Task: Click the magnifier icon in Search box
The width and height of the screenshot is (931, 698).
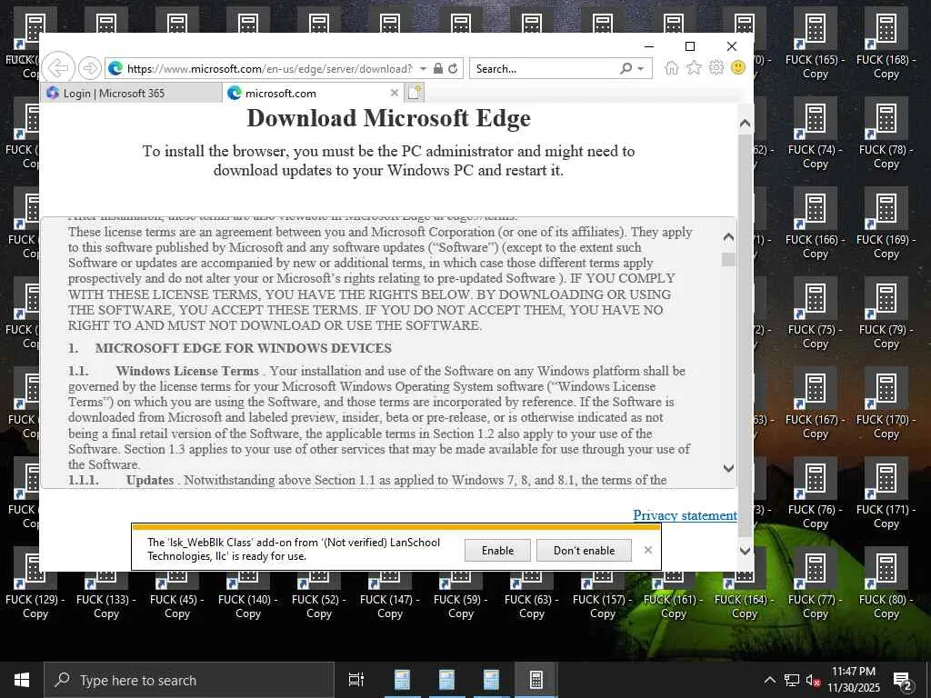Action: pyautogui.click(x=626, y=68)
